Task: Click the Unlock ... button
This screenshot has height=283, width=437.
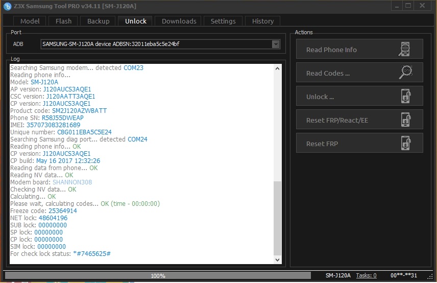Action: coord(359,96)
